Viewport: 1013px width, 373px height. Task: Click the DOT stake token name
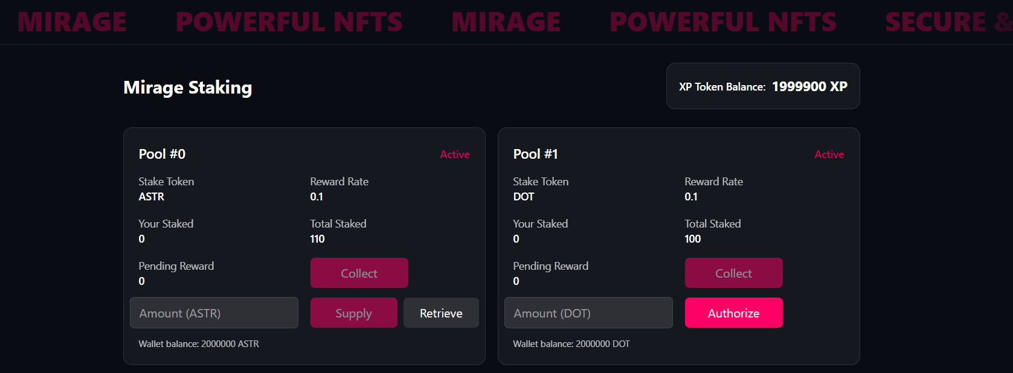point(523,197)
